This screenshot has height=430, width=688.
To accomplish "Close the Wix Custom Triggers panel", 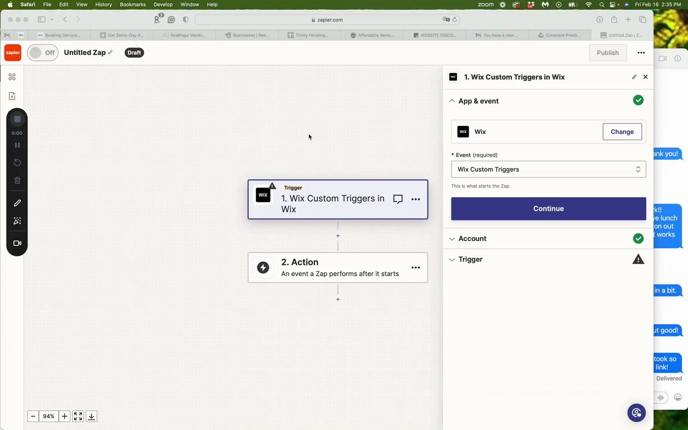I will pyautogui.click(x=646, y=77).
